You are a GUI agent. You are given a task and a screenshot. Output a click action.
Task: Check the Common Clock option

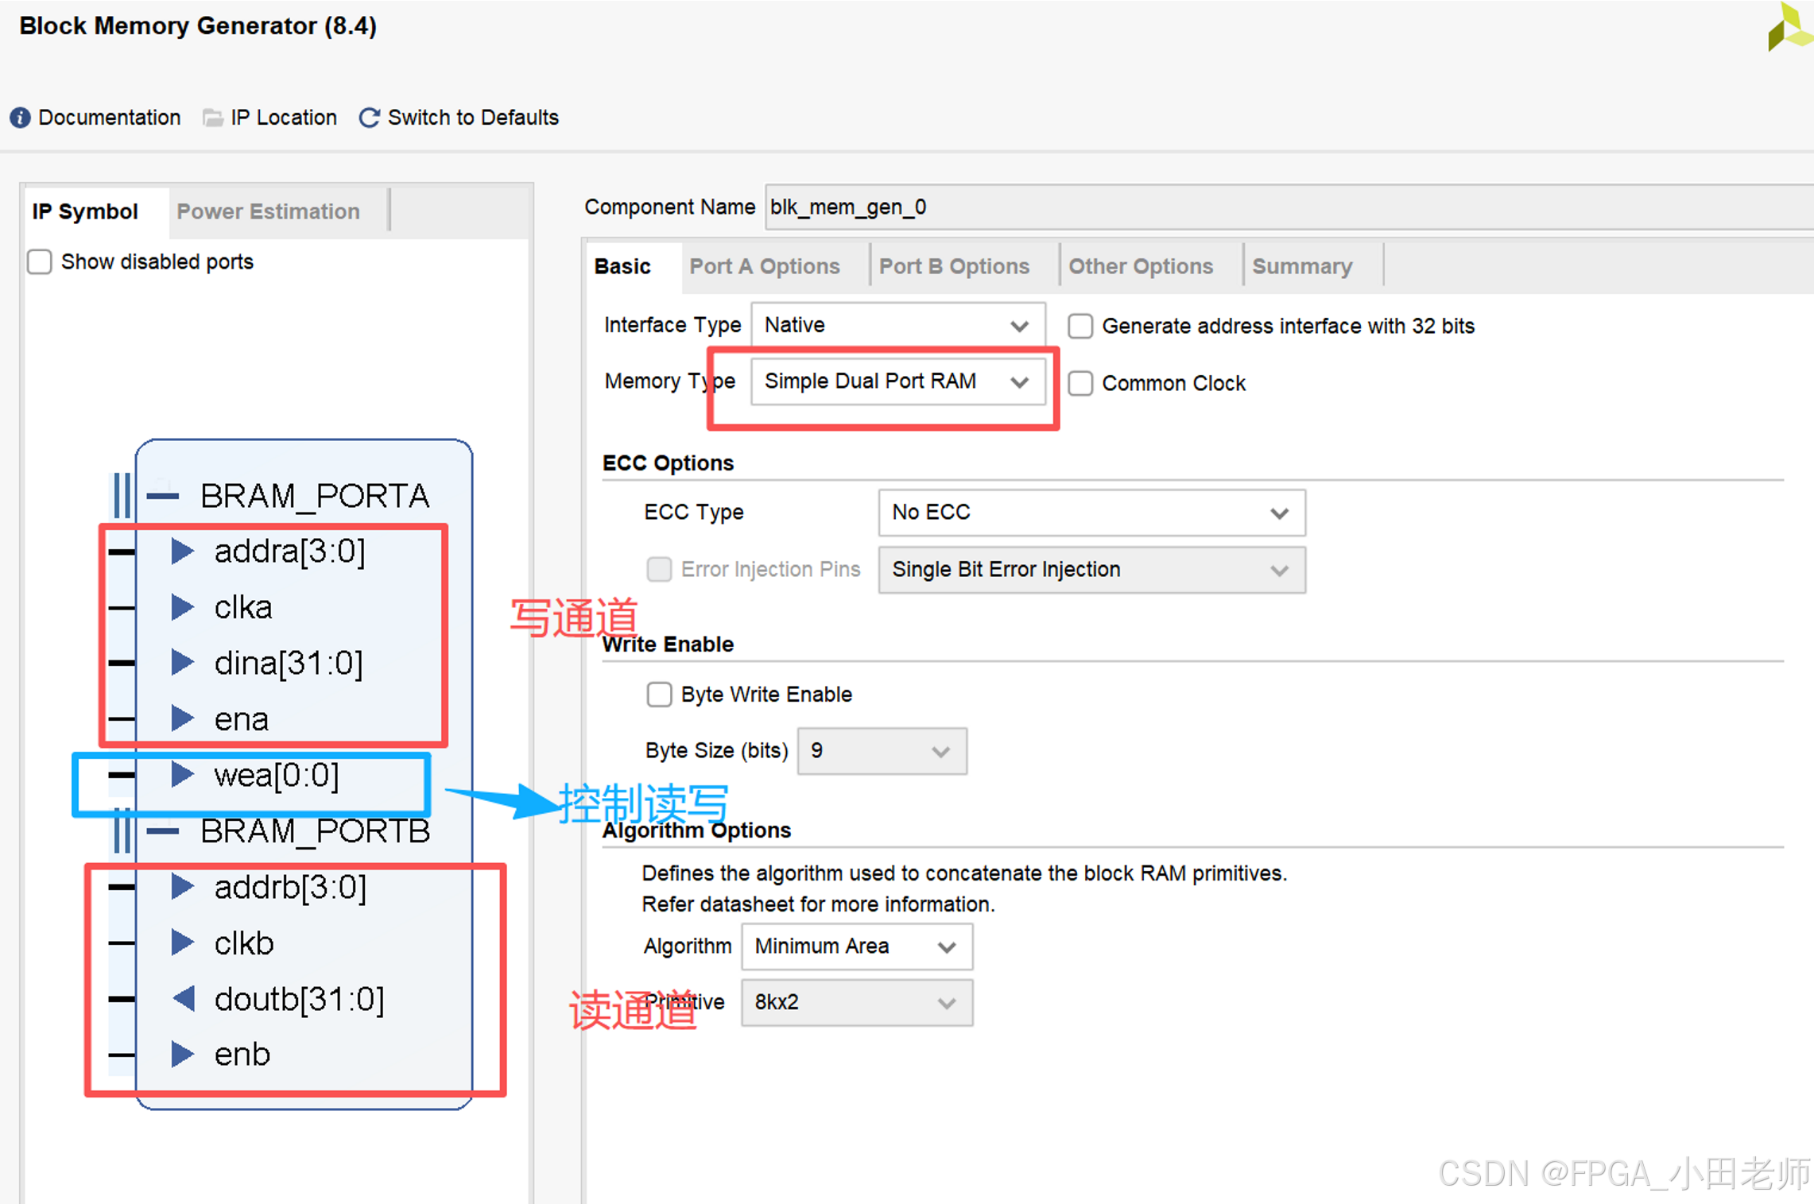pyautogui.click(x=1080, y=383)
